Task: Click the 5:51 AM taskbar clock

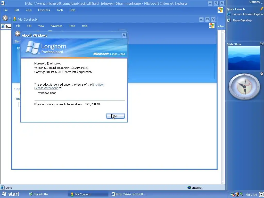Action: coord(251,195)
